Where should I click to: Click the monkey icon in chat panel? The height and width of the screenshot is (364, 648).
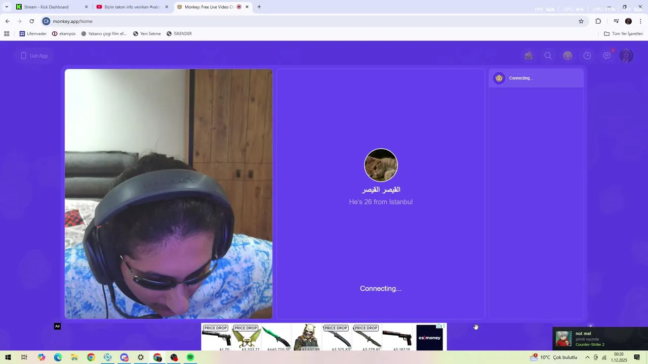point(499,78)
